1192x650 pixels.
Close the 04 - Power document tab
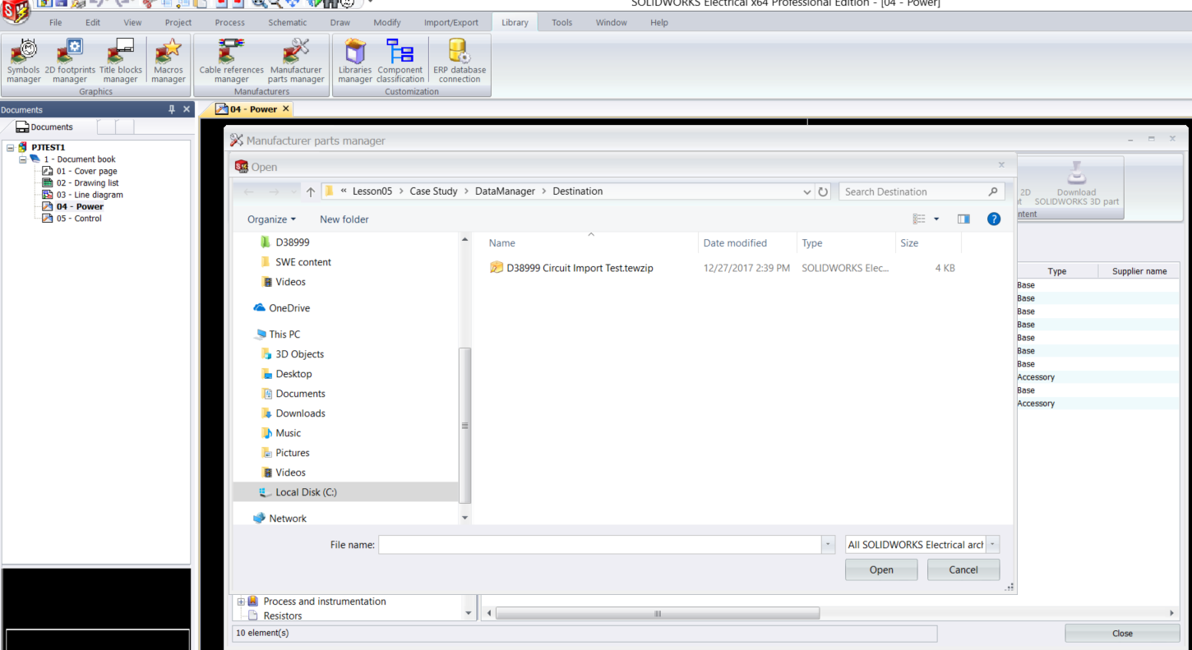(x=286, y=108)
